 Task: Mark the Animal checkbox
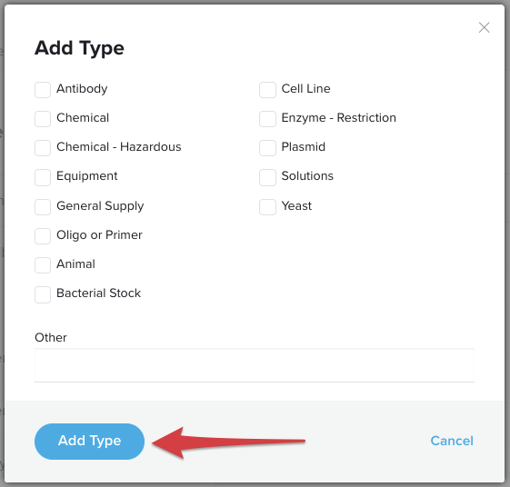coord(43,265)
